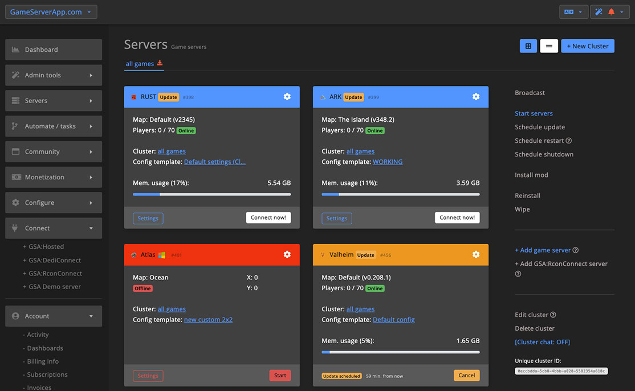
Task: Click the Offline status badge on Atlas card
Action: click(143, 289)
